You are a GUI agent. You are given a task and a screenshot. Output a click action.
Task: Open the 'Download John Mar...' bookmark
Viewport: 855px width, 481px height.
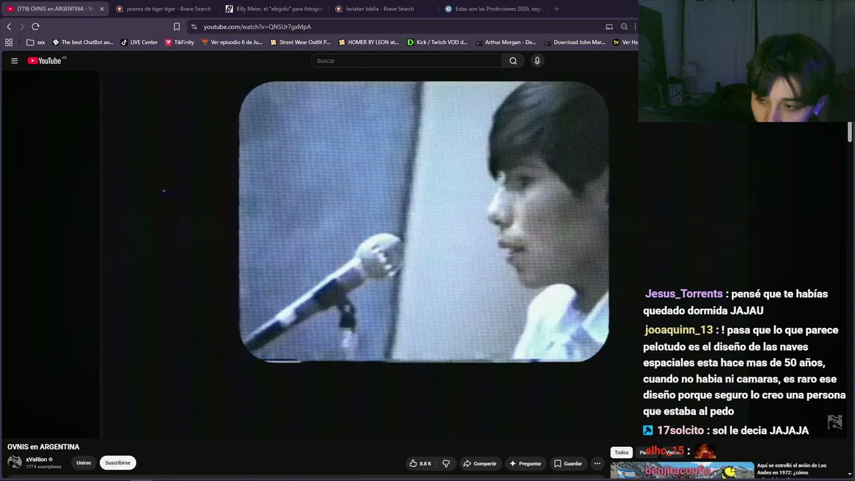coord(574,42)
